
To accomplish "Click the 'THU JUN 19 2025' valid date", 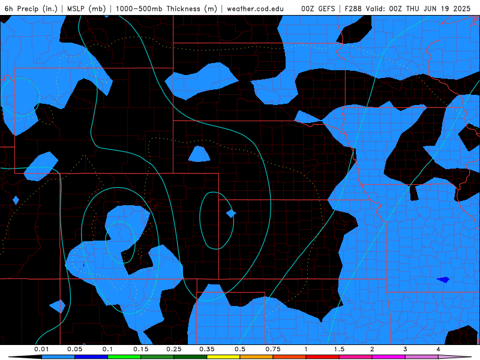I will [438, 8].
